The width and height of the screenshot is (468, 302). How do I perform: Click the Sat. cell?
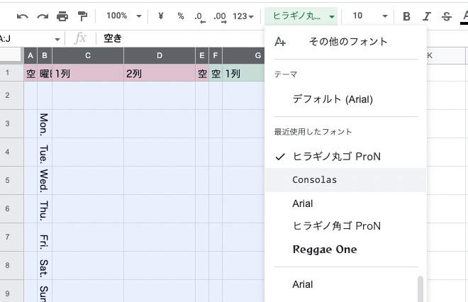click(45, 265)
